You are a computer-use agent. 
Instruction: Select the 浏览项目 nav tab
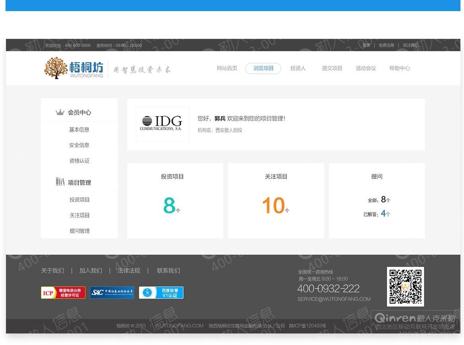[x=263, y=68]
